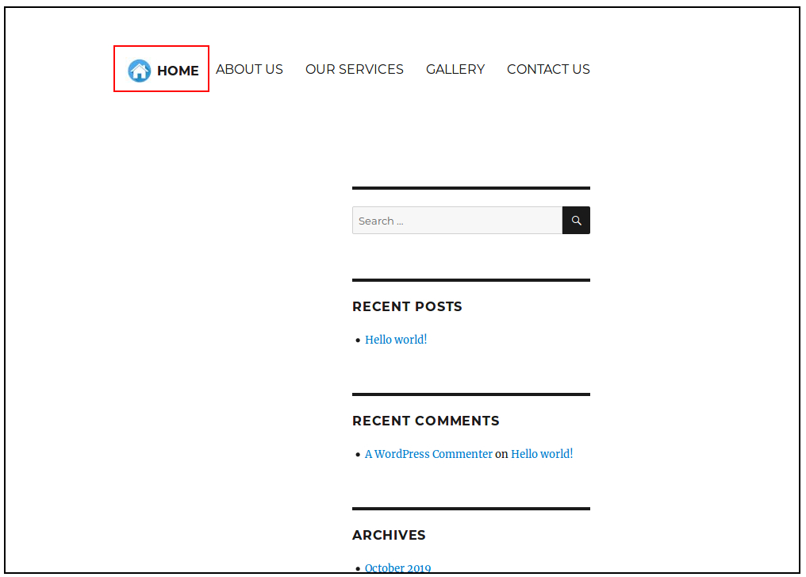Click the bullet beside Hello world! post

(x=358, y=340)
